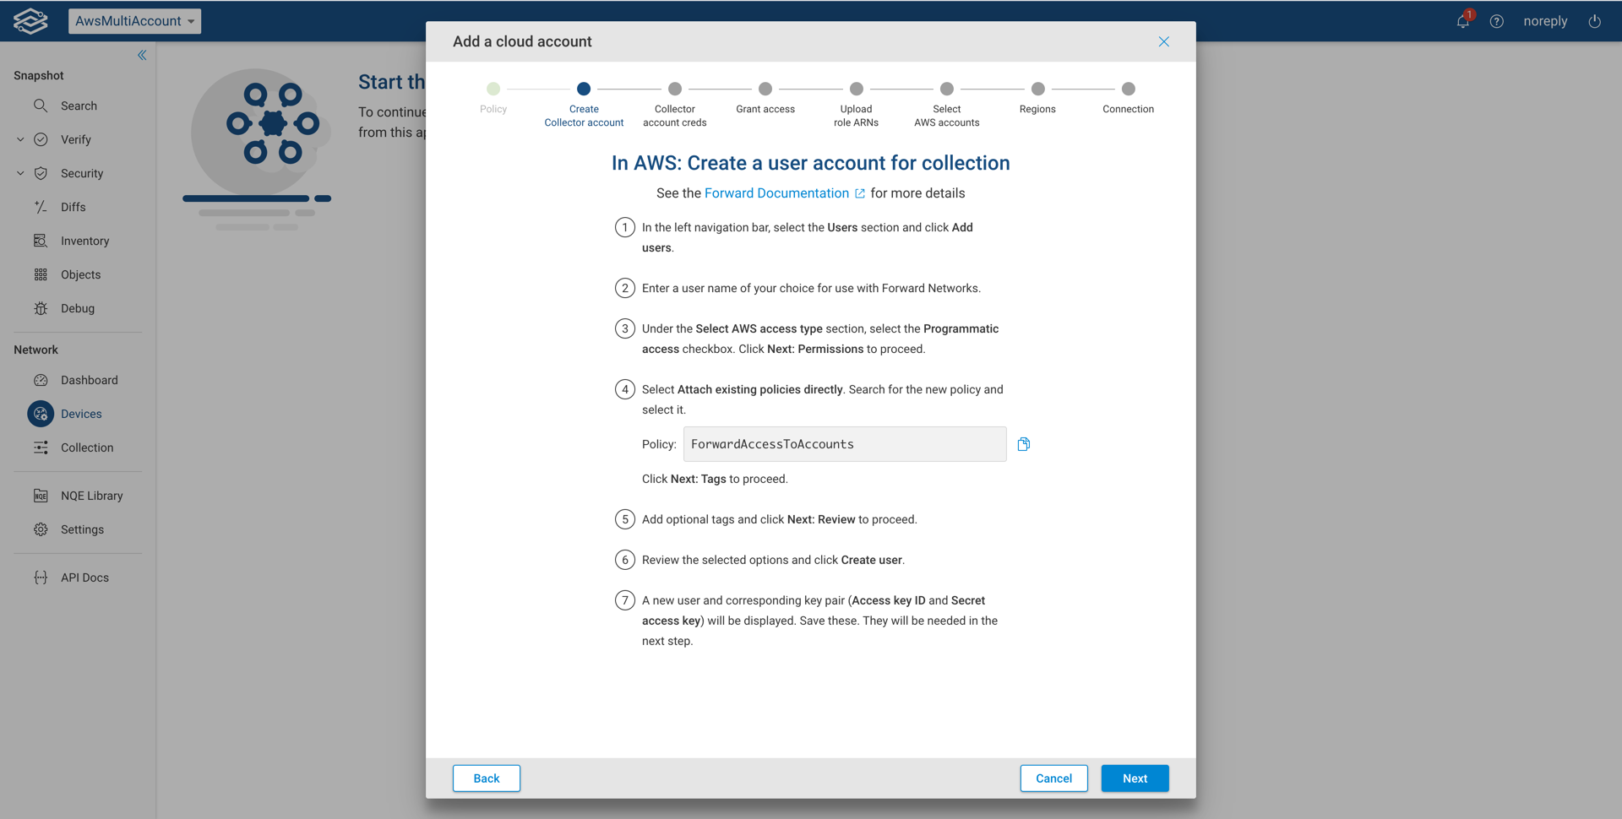Click the help question mark icon
The height and width of the screenshot is (819, 1622).
[x=1497, y=21]
